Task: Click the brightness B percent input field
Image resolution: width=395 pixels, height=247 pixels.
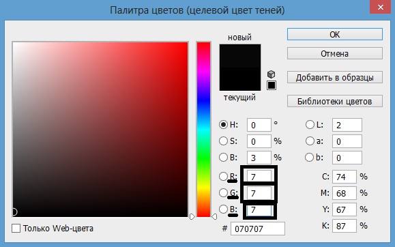Action: pyautogui.click(x=259, y=158)
